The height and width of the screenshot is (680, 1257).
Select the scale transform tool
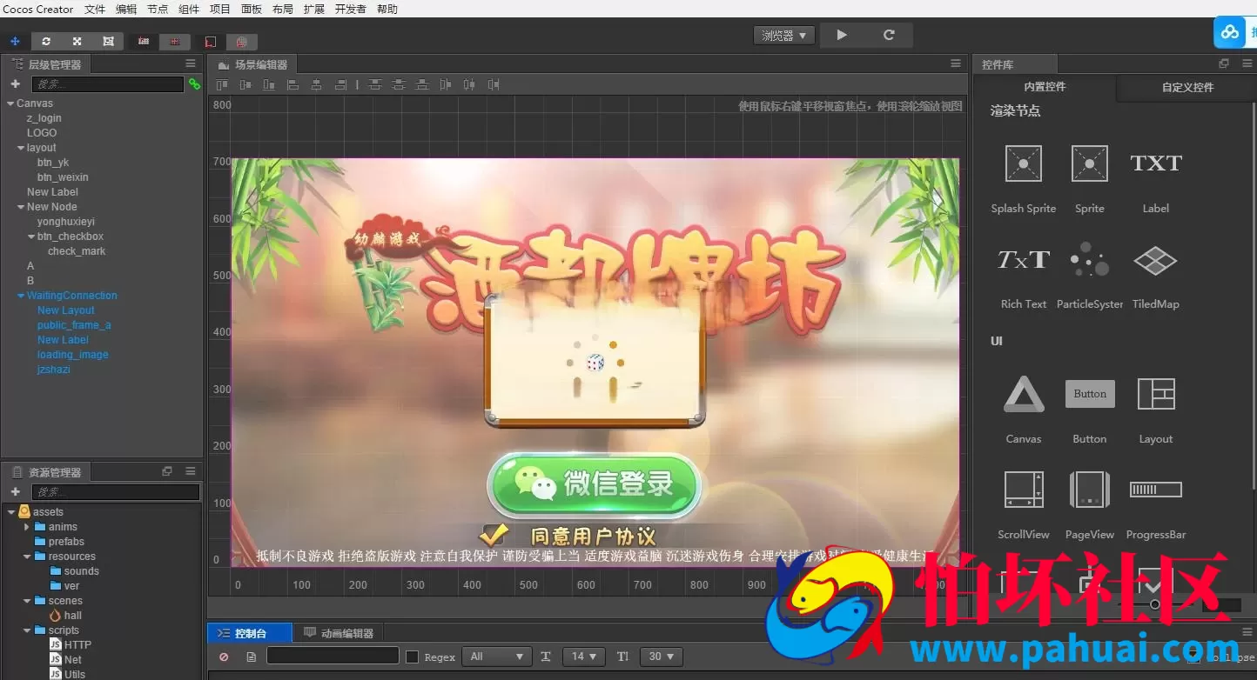tap(77, 41)
